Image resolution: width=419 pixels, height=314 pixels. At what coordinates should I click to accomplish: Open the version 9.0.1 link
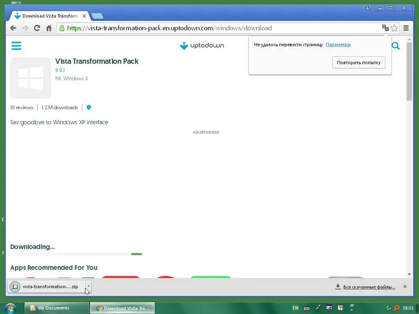click(x=60, y=70)
